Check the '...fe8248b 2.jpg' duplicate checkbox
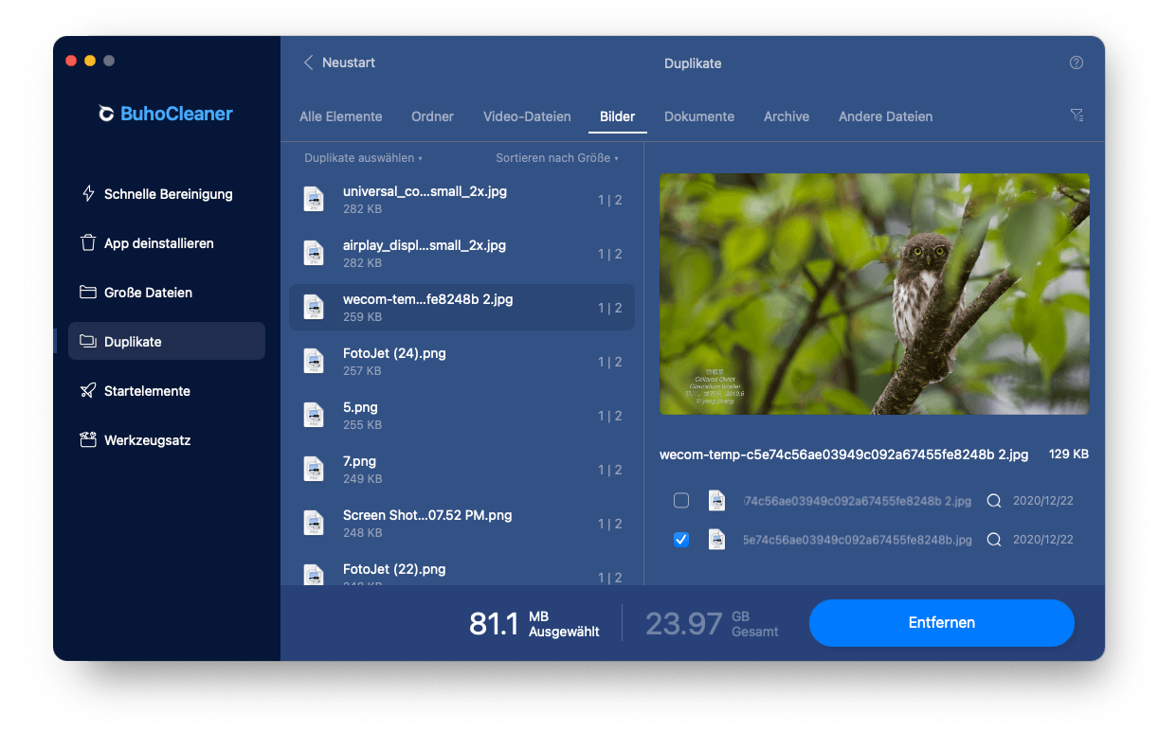 pos(680,501)
